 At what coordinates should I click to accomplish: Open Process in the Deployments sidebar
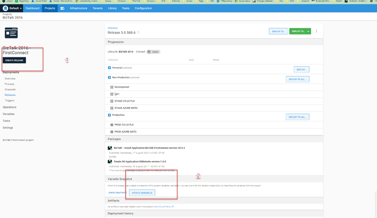pyautogui.click(x=10, y=84)
